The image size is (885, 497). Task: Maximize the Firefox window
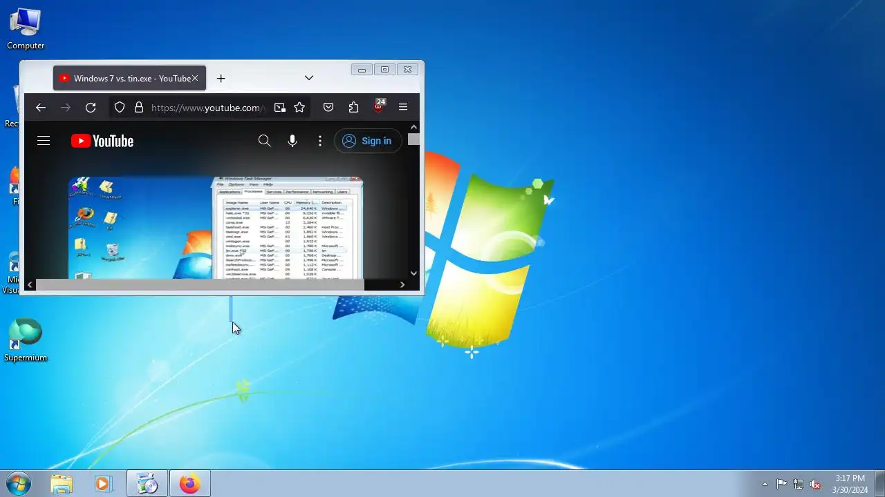385,70
